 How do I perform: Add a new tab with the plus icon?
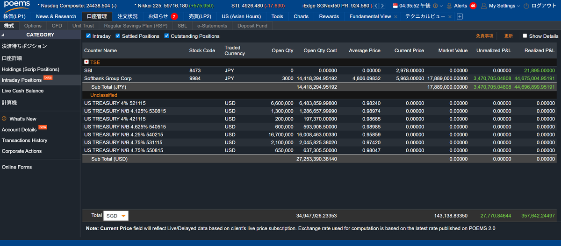460,16
